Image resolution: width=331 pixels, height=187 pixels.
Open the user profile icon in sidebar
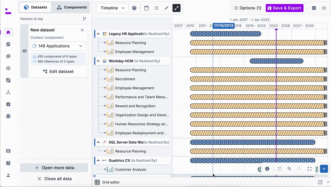tap(8, 175)
